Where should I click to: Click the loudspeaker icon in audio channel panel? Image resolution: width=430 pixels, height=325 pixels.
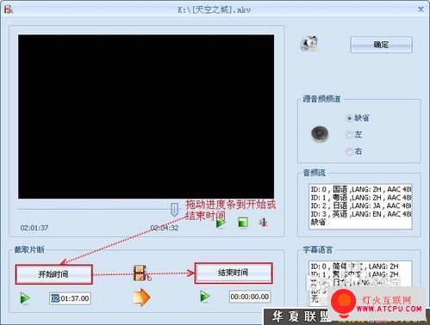[320, 134]
